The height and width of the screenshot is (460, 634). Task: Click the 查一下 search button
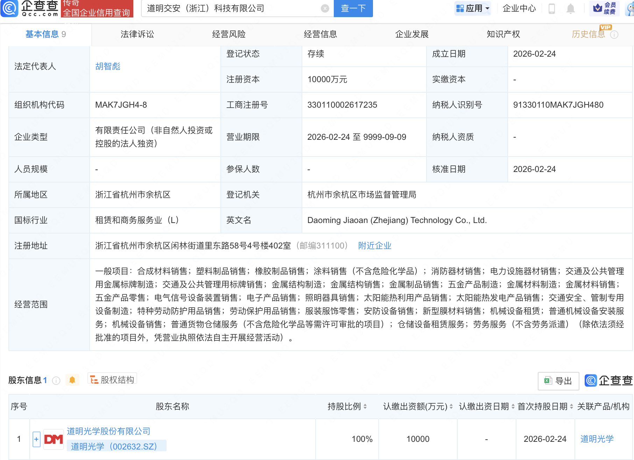coord(353,9)
